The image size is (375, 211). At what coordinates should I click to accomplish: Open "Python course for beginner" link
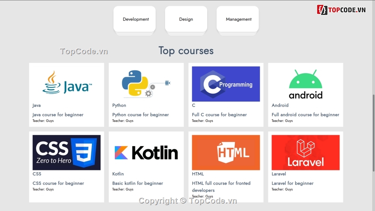[x=141, y=115]
